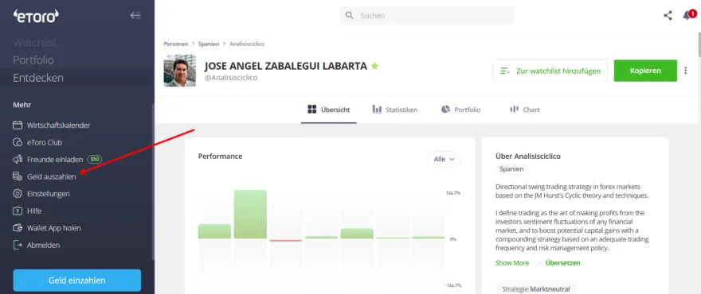Click the 144.7% axis label
Viewport: 701px width, 294px height.
point(453,193)
